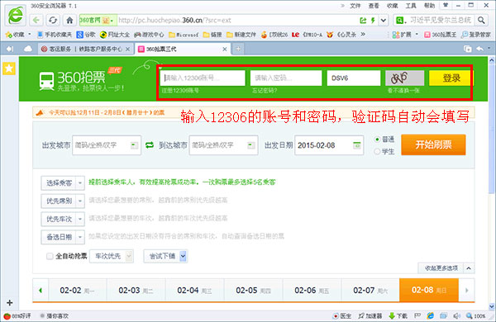The image size is (496, 322).
Task: Open the calendar icon in date field
Action: pyautogui.click(x=356, y=145)
